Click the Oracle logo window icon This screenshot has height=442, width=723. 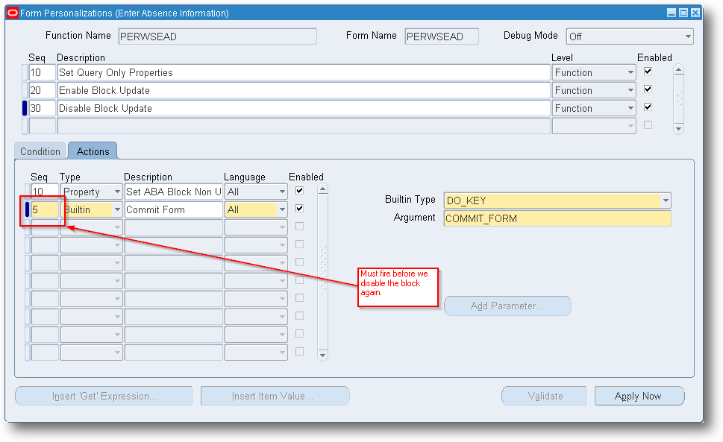(x=13, y=13)
